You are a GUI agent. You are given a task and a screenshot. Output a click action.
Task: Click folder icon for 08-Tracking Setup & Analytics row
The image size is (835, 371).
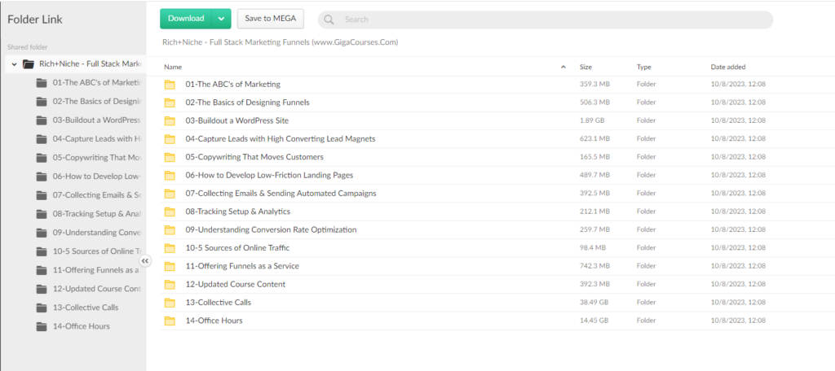[x=170, y=212]
